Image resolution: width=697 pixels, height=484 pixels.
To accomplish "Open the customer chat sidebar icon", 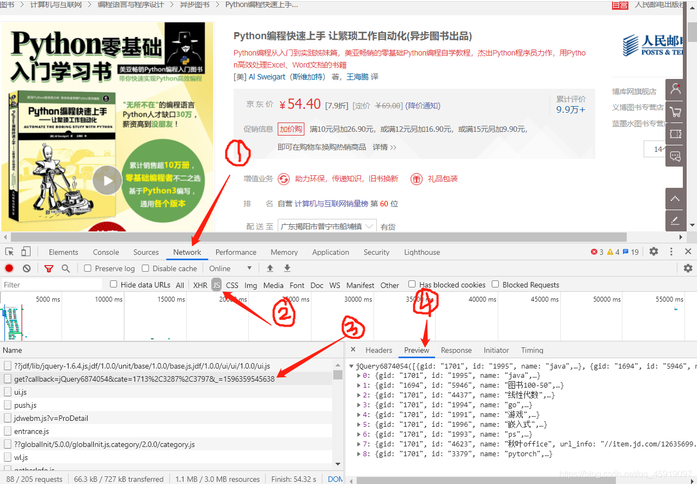I will (x=675, y=157).
